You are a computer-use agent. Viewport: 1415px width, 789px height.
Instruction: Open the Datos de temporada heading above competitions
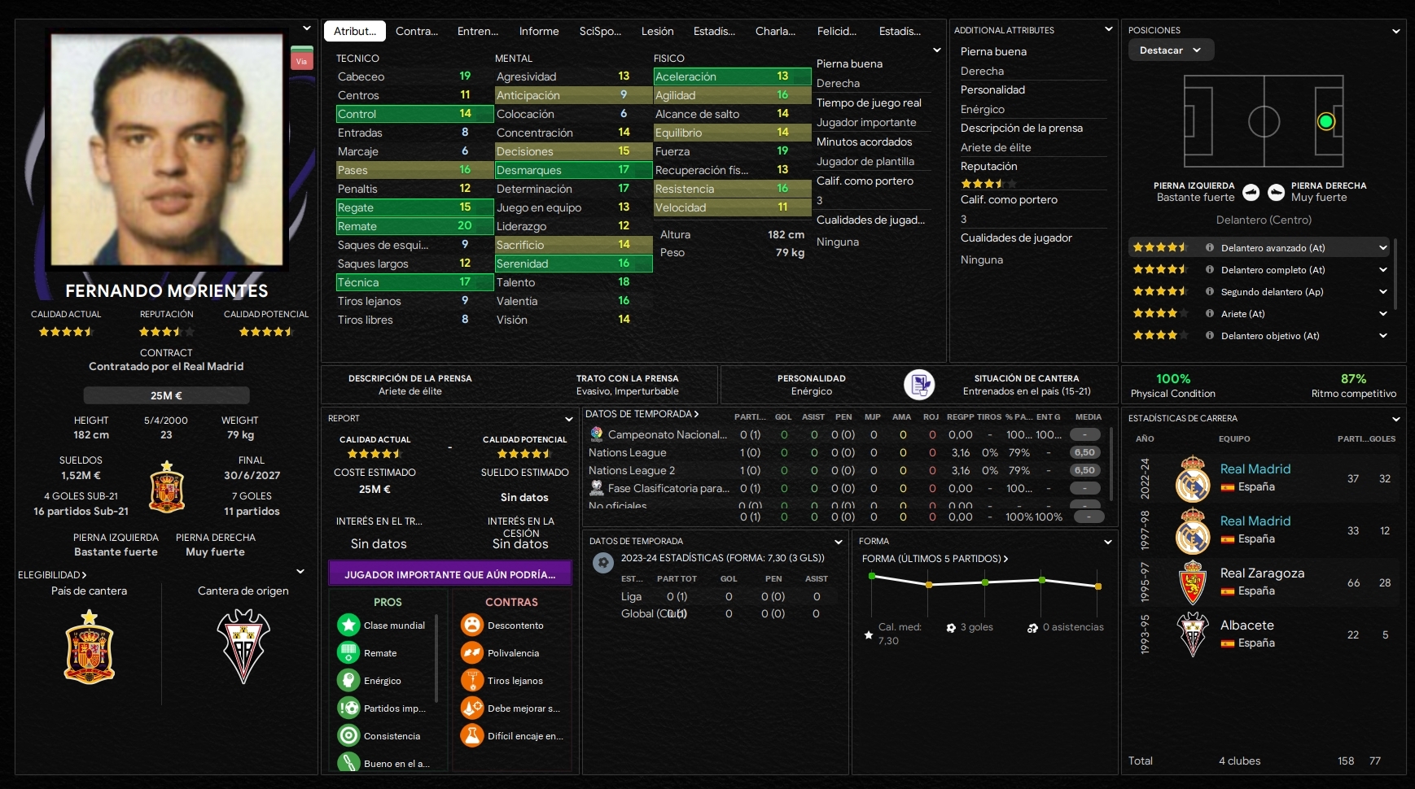point(642,414)
